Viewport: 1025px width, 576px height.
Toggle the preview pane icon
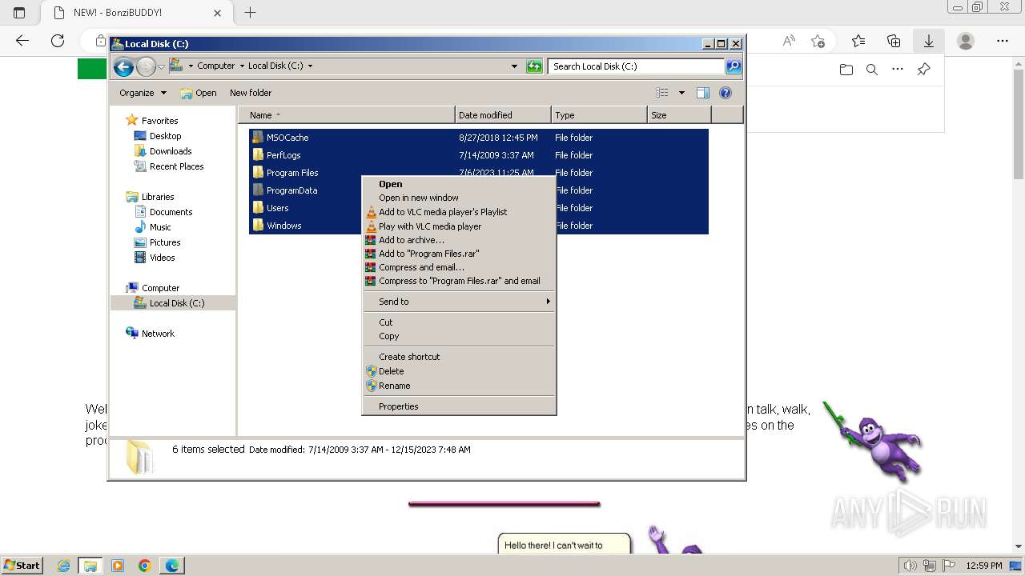point(702,93)
